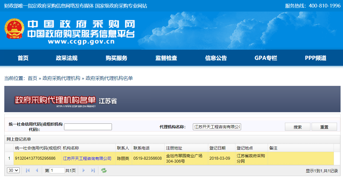Click the www.ccgp.gov.cn site URL text
Image resolution: width=343 pixels, height=179 pixels.
click(81, 42)
